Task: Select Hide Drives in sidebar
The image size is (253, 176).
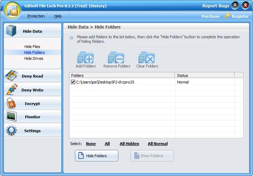Action: coord(34,58)
